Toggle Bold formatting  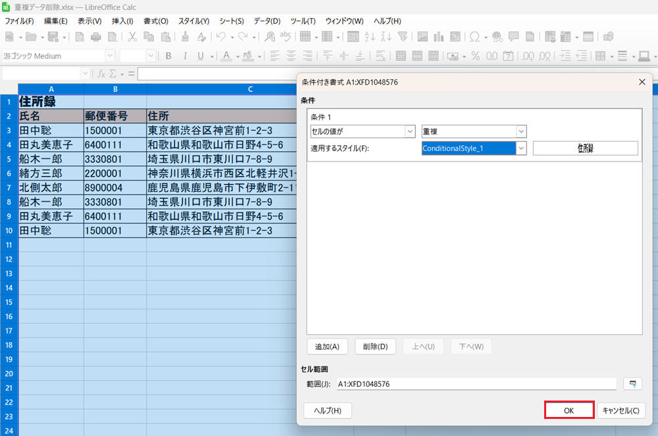(x=168, y=56)
